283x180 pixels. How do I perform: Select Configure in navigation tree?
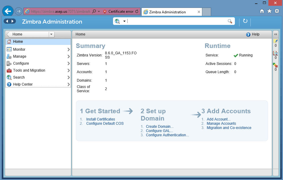coord(38,63)
